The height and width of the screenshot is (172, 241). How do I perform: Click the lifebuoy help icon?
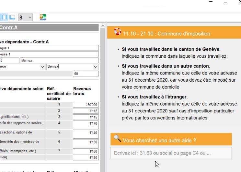tap(117, 32)
